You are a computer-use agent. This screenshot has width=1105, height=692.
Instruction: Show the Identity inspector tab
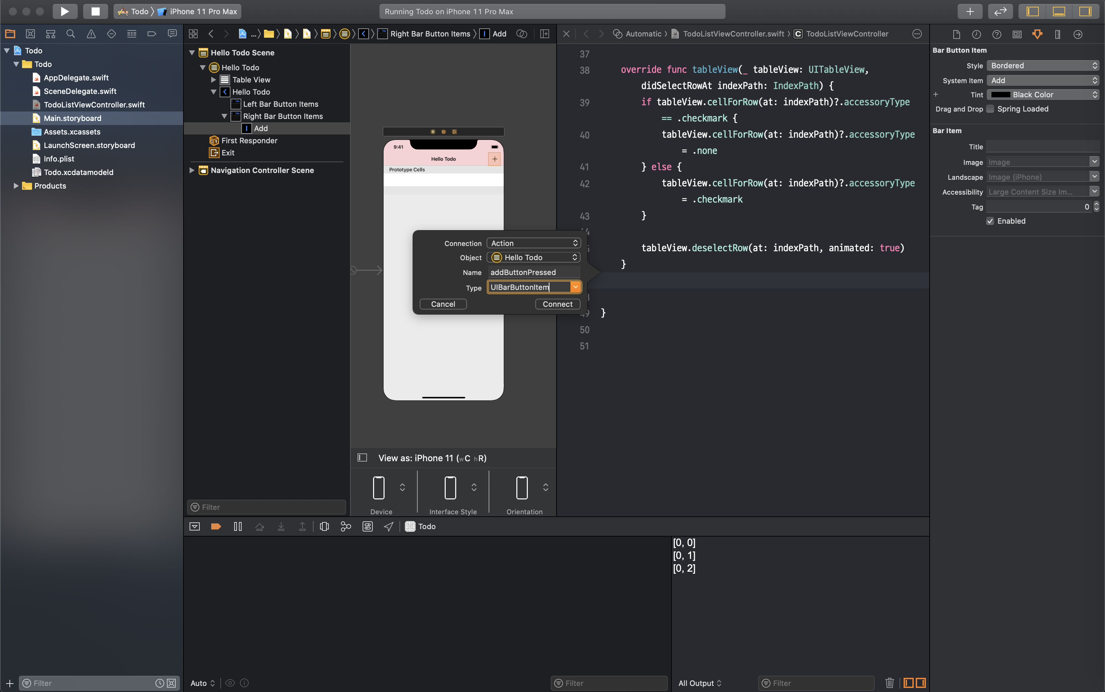pos(1017,34)
